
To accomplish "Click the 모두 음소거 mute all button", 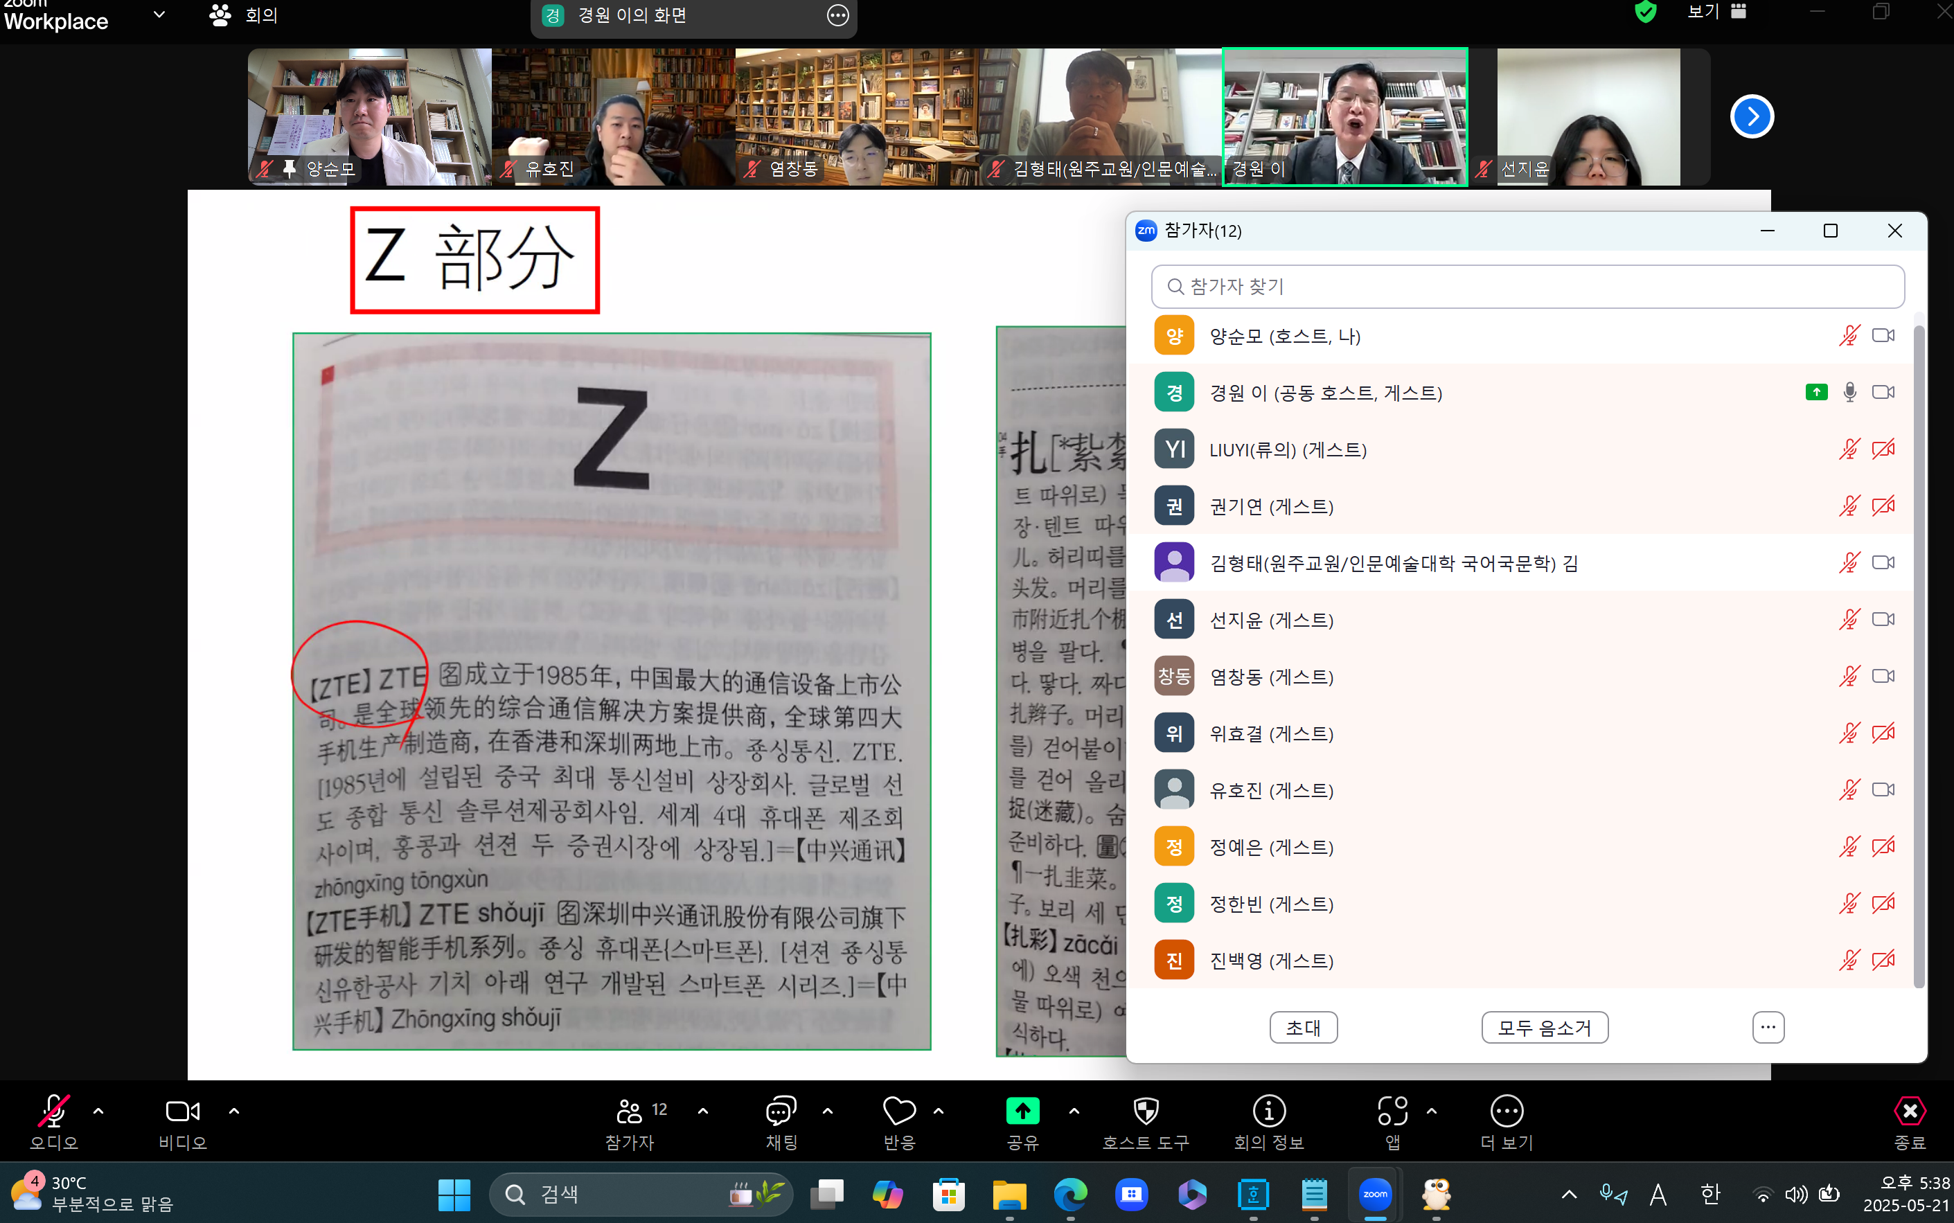I will [1544, 1027].
